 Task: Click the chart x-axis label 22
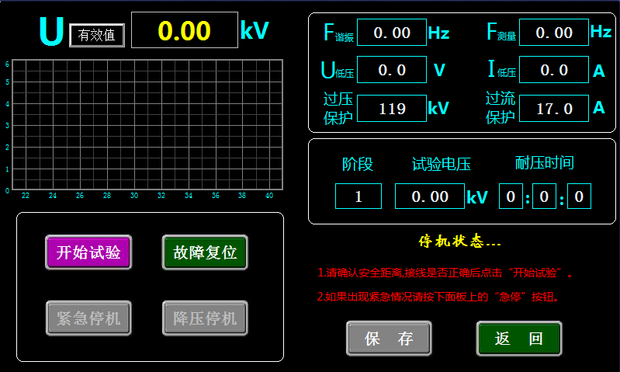coord(26,196)
